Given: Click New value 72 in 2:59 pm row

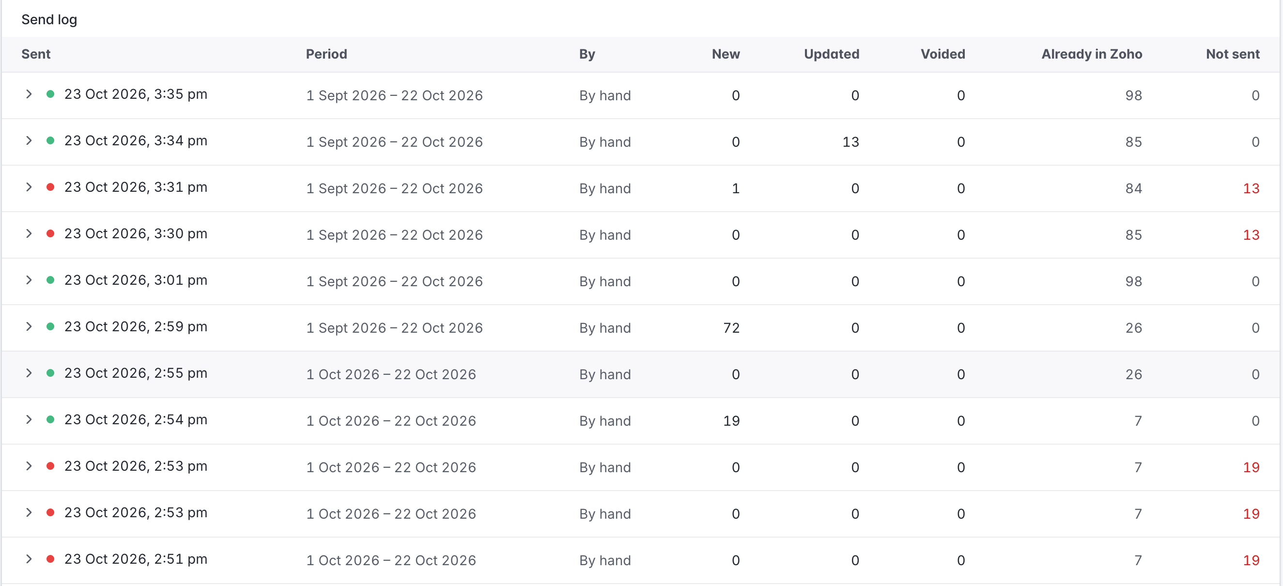Looking at the screenshot, I should point(732,327).
